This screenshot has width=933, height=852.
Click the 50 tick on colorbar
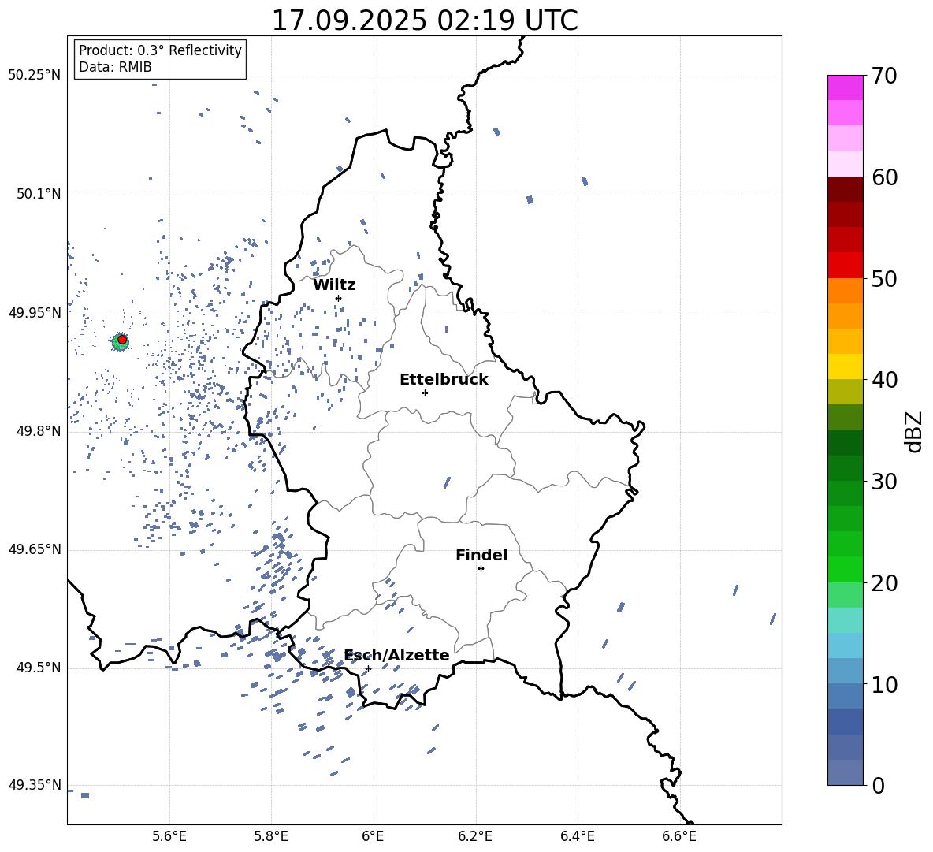point(884,278)
